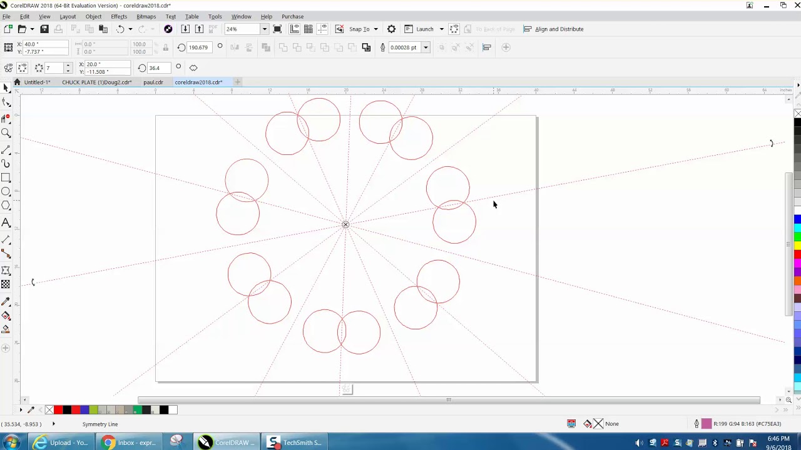Viewport: 801px width, 450px height.
Task: Click the Import icon
Action: (x=185, y=29)
